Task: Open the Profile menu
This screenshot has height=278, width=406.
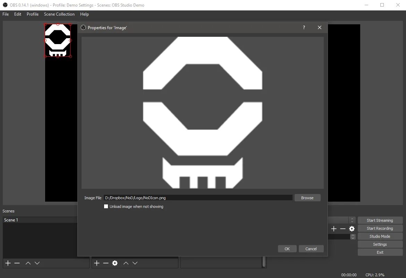Action: [x=33, y=14]
